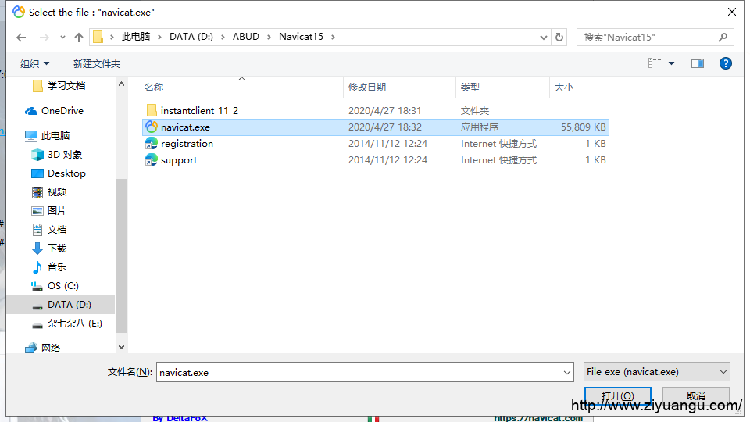Screen dimensions: 750x422
Task: Select the instantclient_11_2 folder icon
Action: [152, 111]
